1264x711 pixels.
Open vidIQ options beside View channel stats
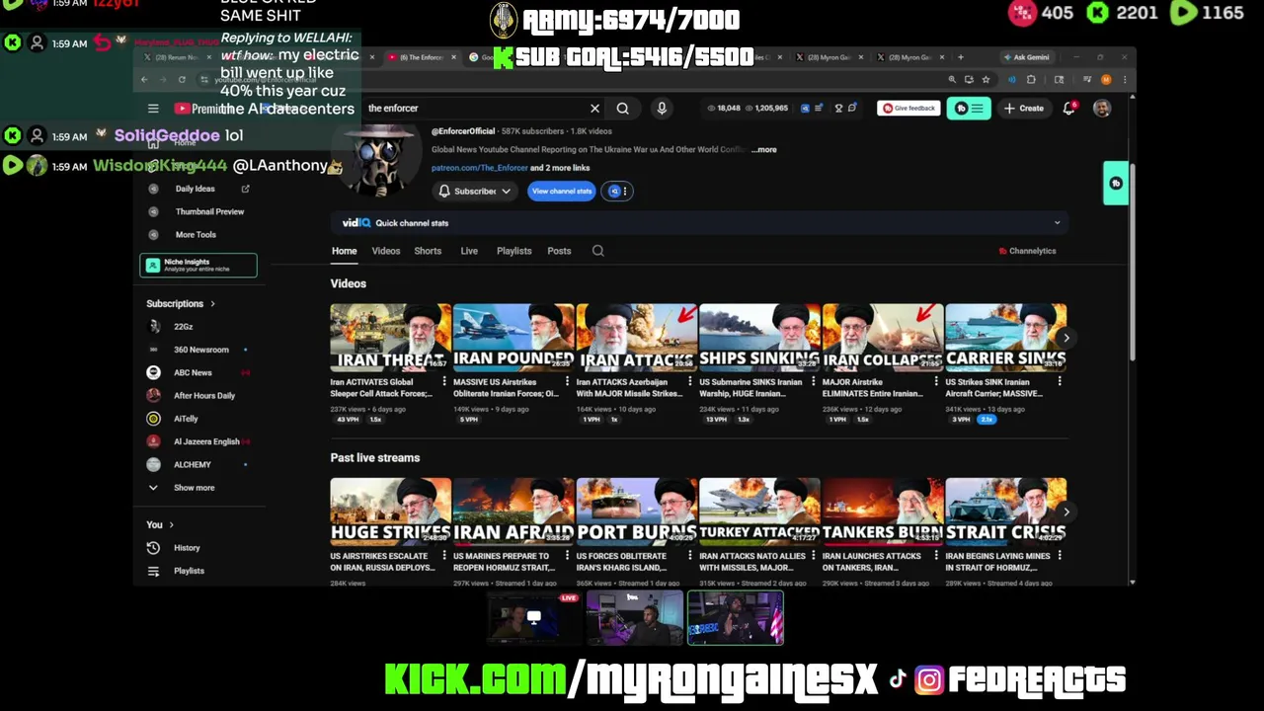click(616, 191)
